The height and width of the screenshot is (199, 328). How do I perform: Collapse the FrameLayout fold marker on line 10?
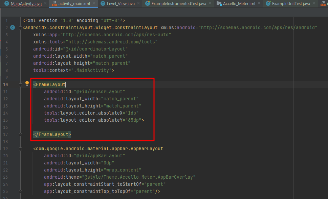pyautogui.click(x=20, y=85)
